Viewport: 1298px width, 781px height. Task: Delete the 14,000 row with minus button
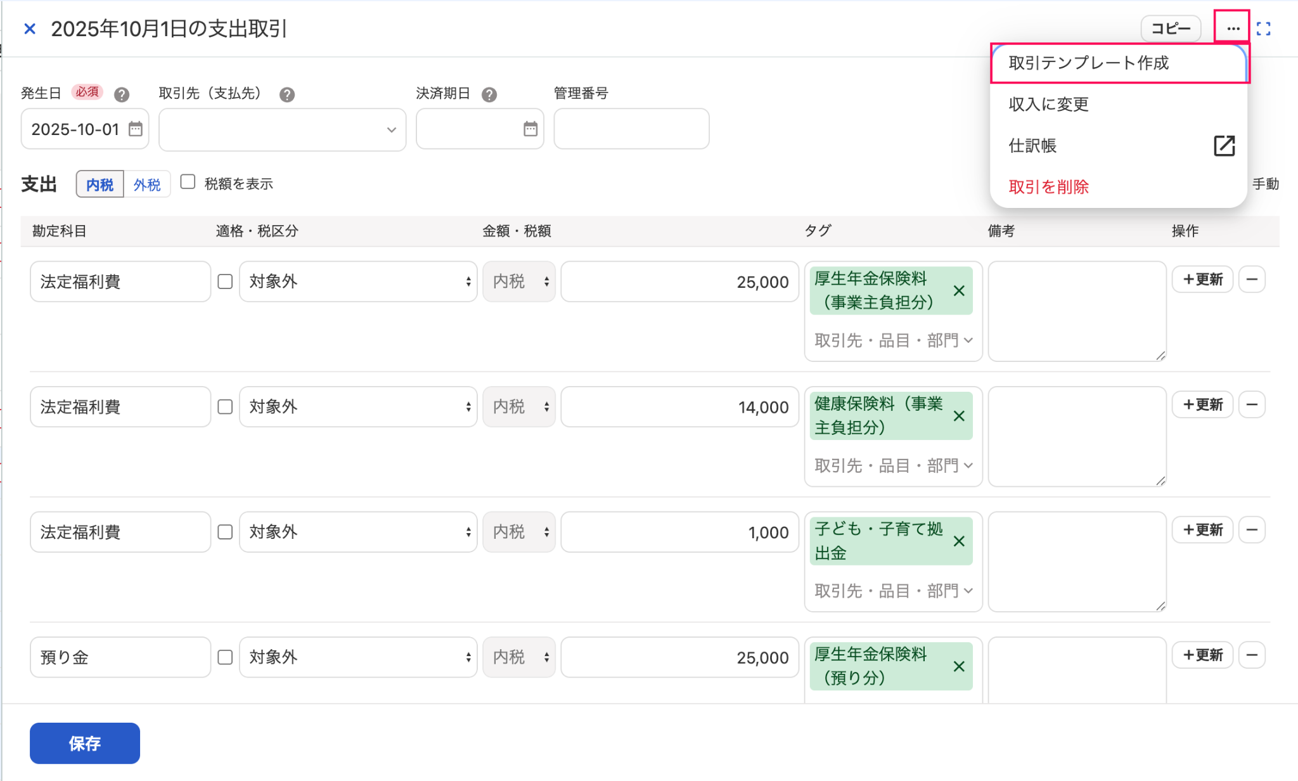tap(1252, 404)
